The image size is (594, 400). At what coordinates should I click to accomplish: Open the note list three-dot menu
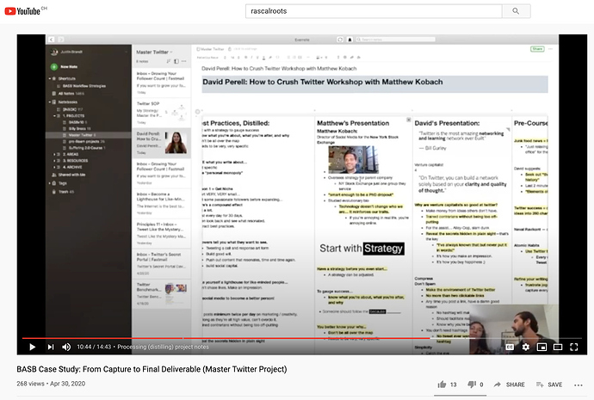pos(184,61)
